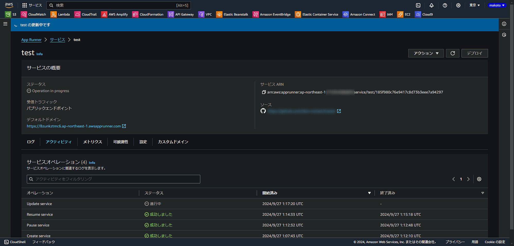Open table preferences gear icon
This screenshot has height=246, width=514.
coord(479,179)
